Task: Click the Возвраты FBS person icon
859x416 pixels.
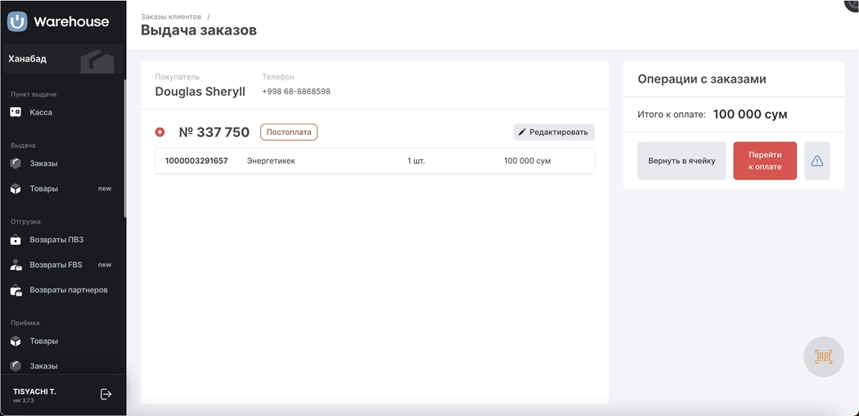Action: 16,265
